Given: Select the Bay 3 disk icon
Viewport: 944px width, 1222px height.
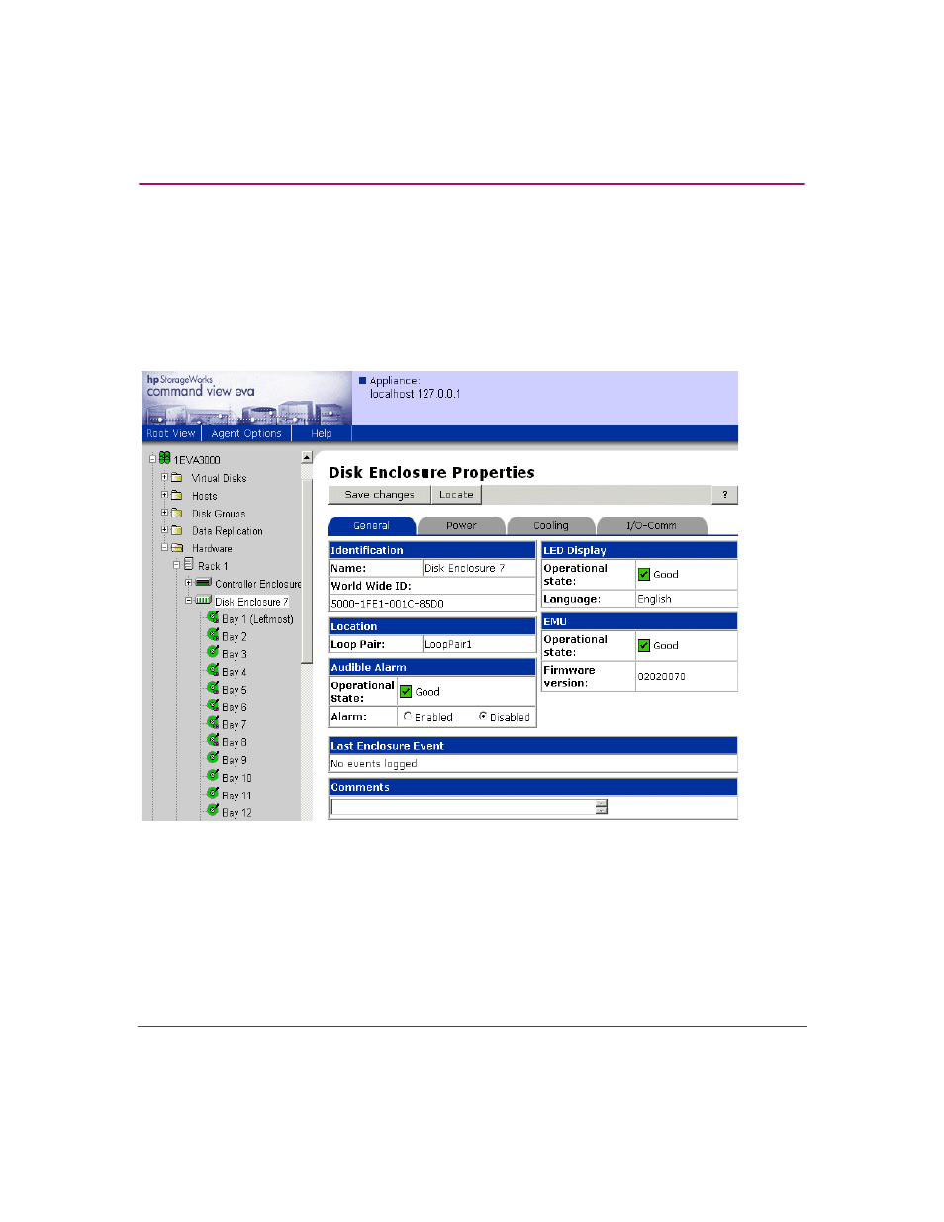Looking at the screenshot, I should coord(213,653).
